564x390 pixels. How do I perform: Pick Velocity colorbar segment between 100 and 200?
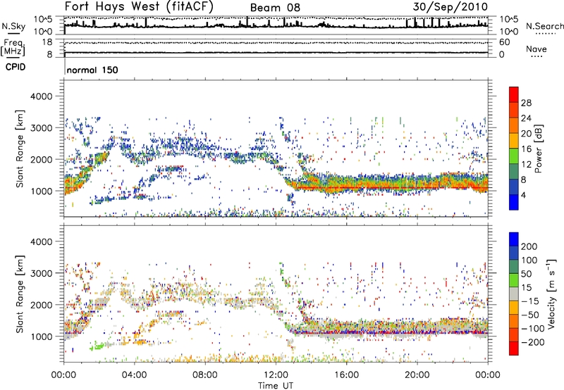pyautogui.click(x=514, y=253)
